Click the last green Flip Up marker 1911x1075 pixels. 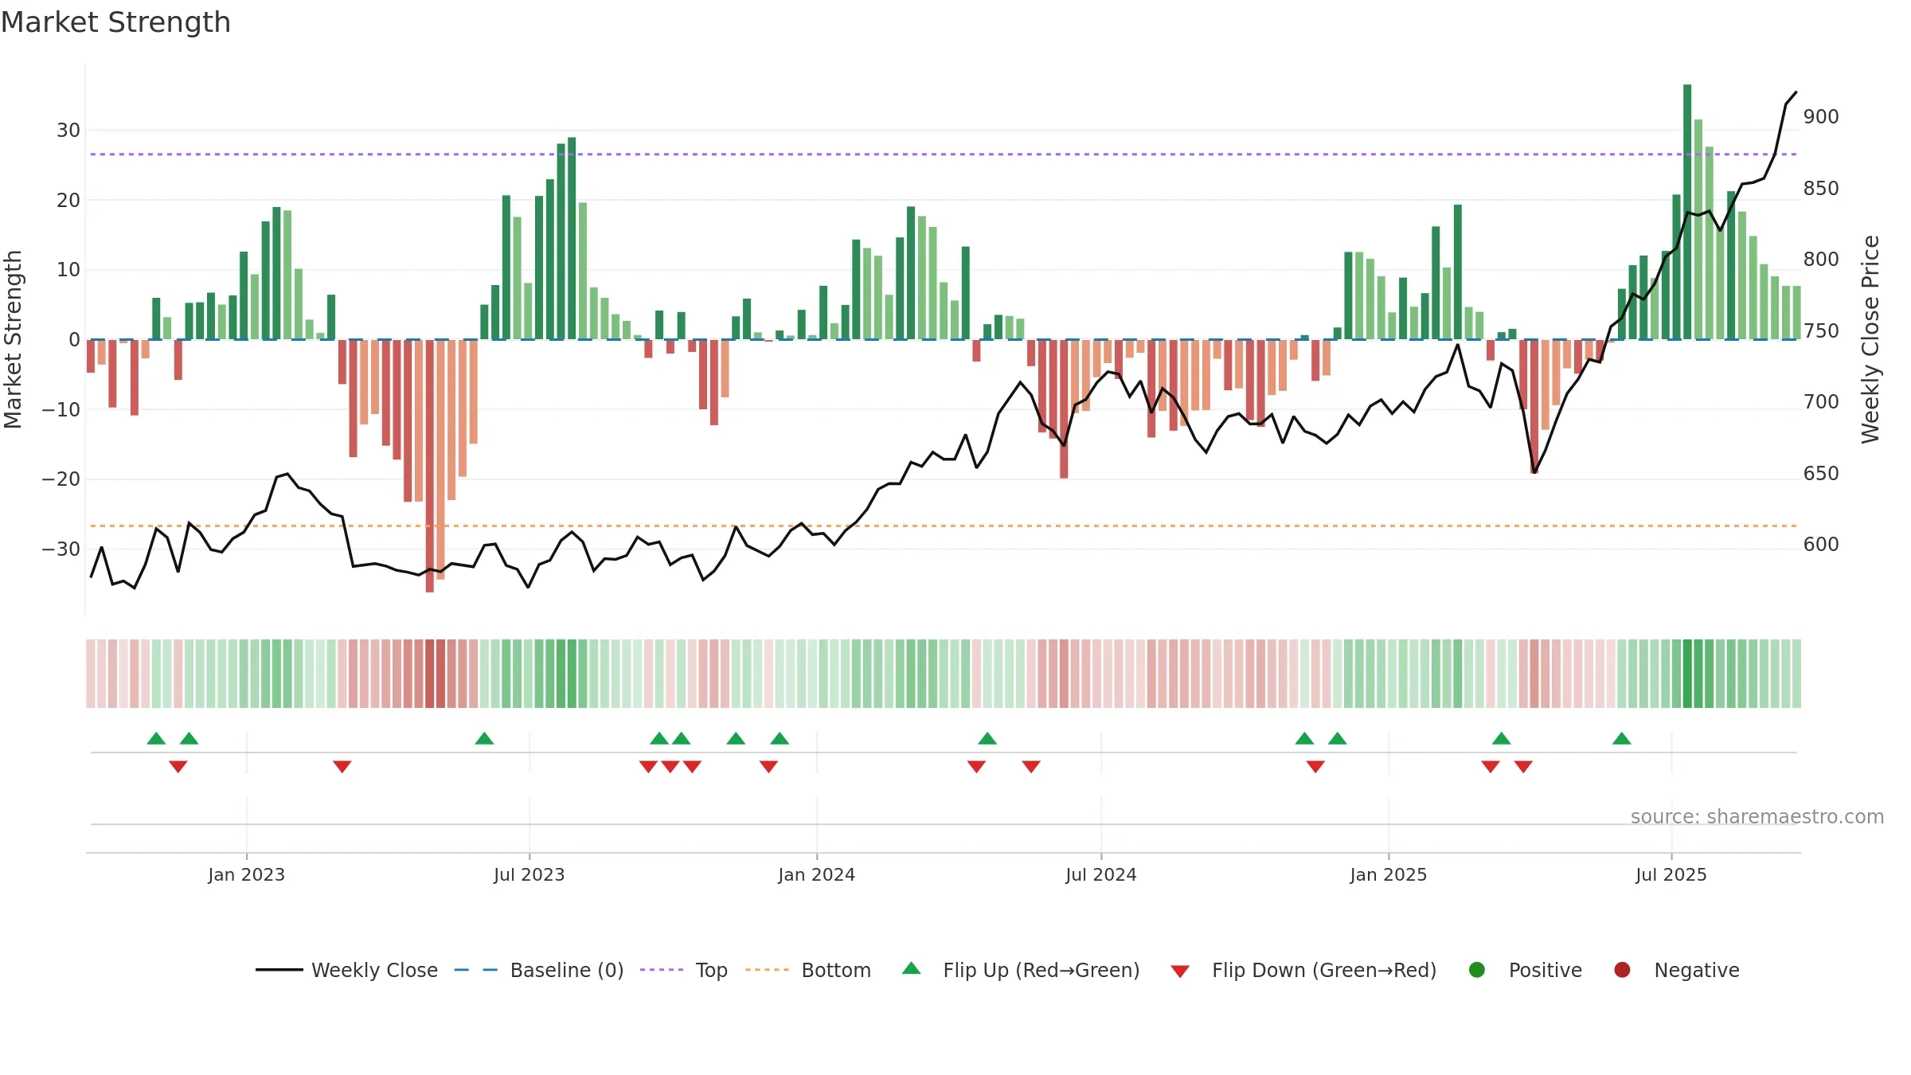pyautogui.click(x=1622, y=738)
